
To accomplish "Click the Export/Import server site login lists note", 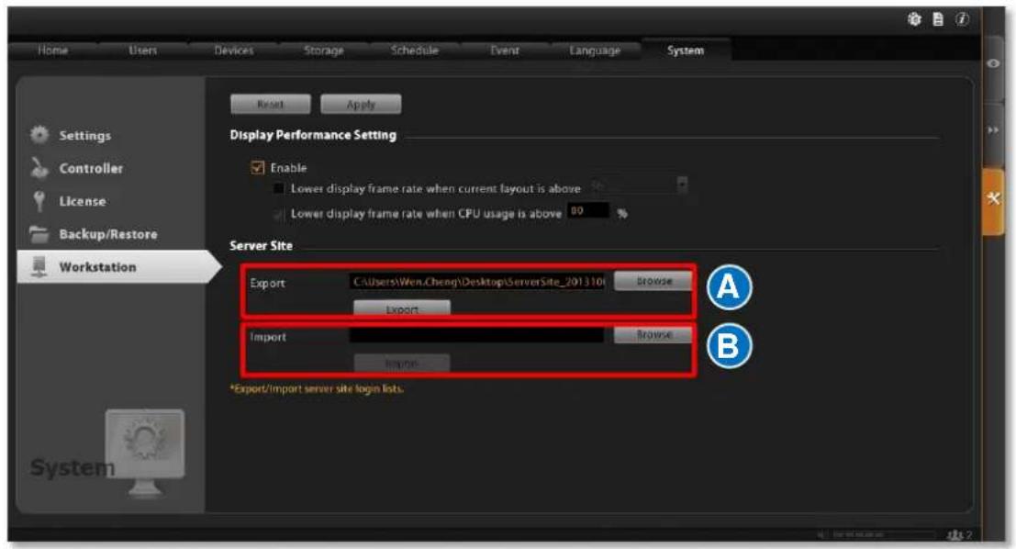I will [317, 389].
